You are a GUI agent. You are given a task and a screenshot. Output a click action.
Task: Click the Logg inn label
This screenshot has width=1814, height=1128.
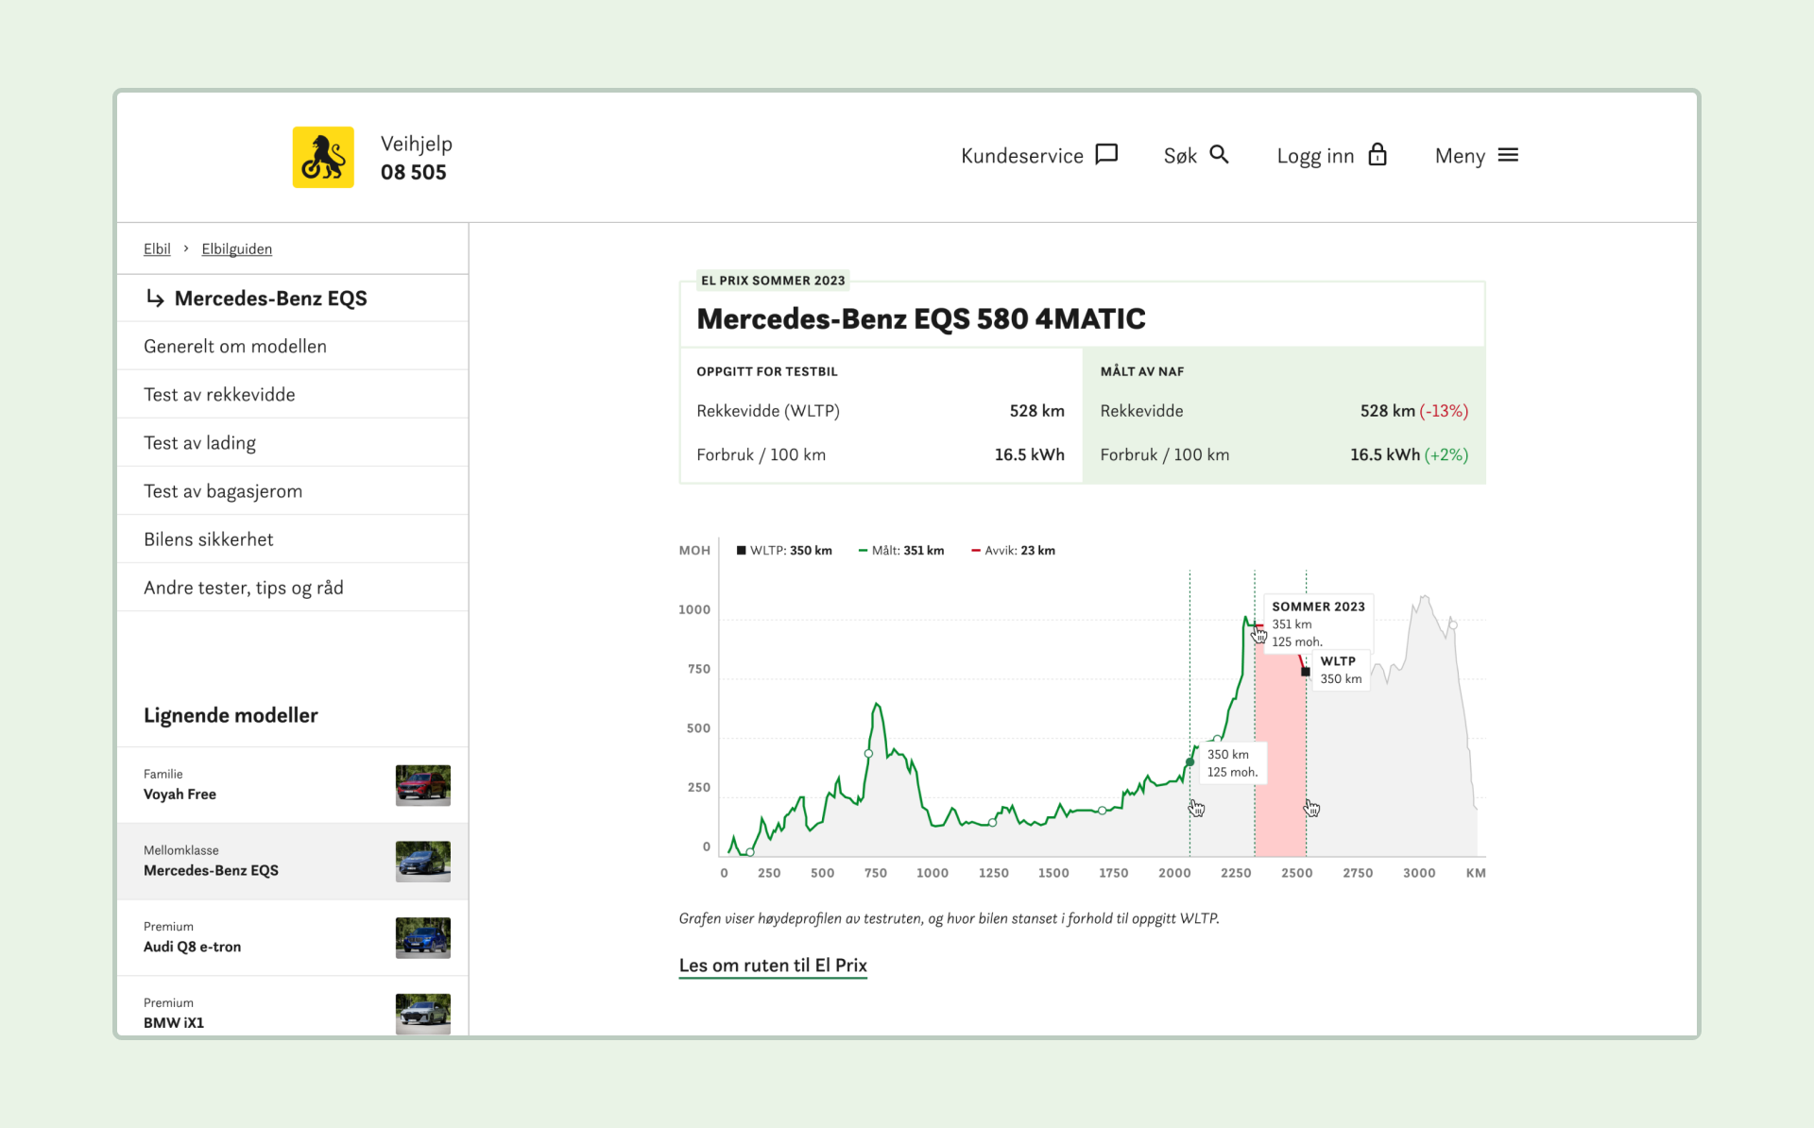(1315, 157)
